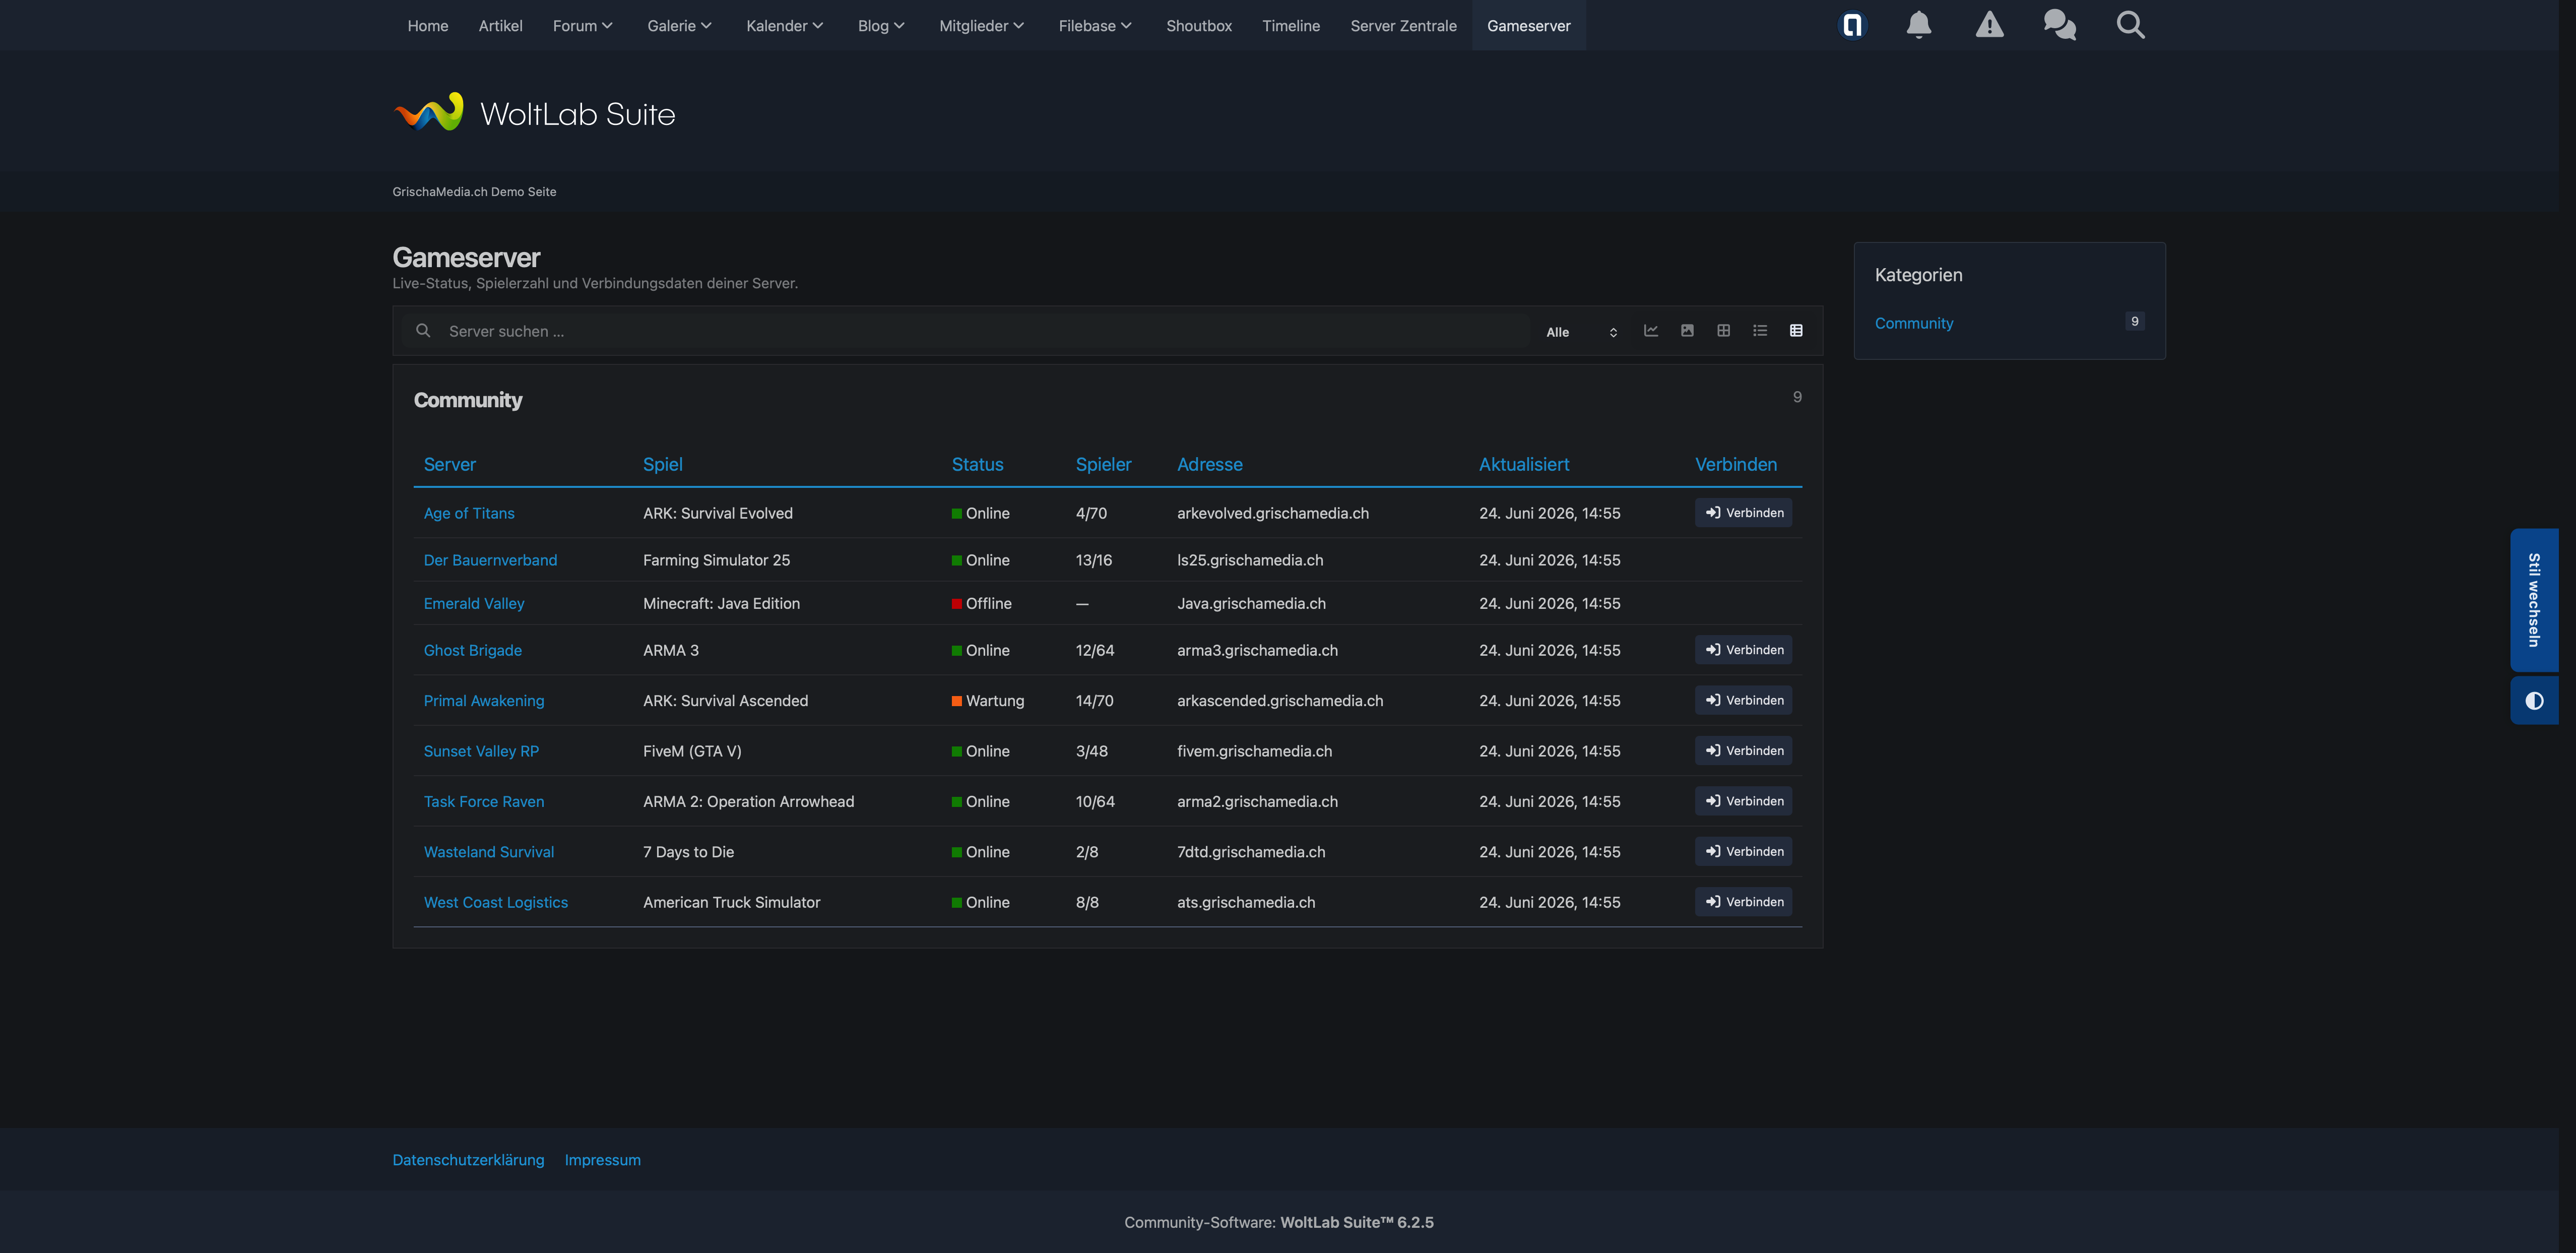Click the magnifier icon in server search
This screenshot has height=1253, width=2576.
click(423, 331)
